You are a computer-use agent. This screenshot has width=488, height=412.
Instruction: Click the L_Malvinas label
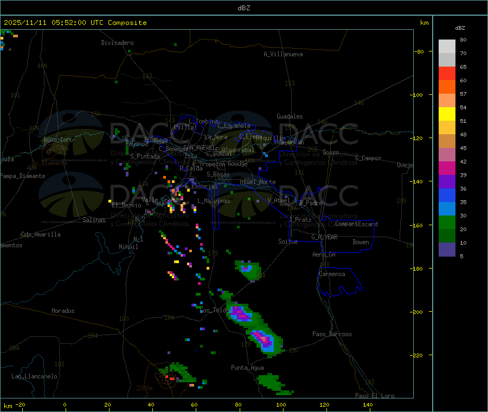pyautogui.click(x=214, y=201)
